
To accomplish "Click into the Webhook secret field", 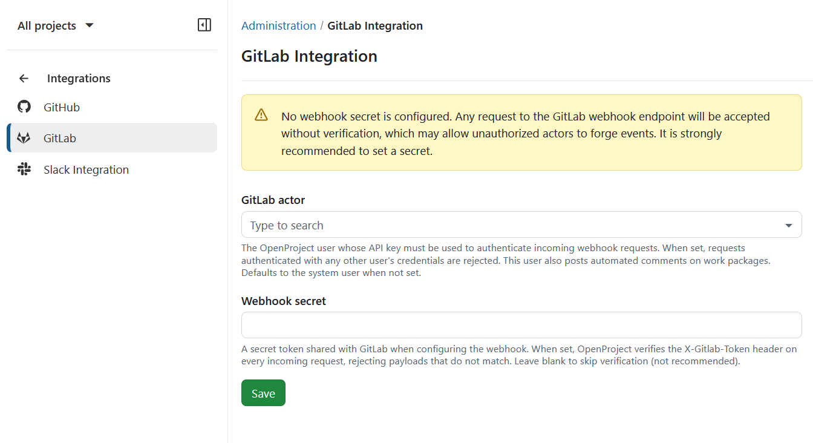I will [x=521, y=325].
